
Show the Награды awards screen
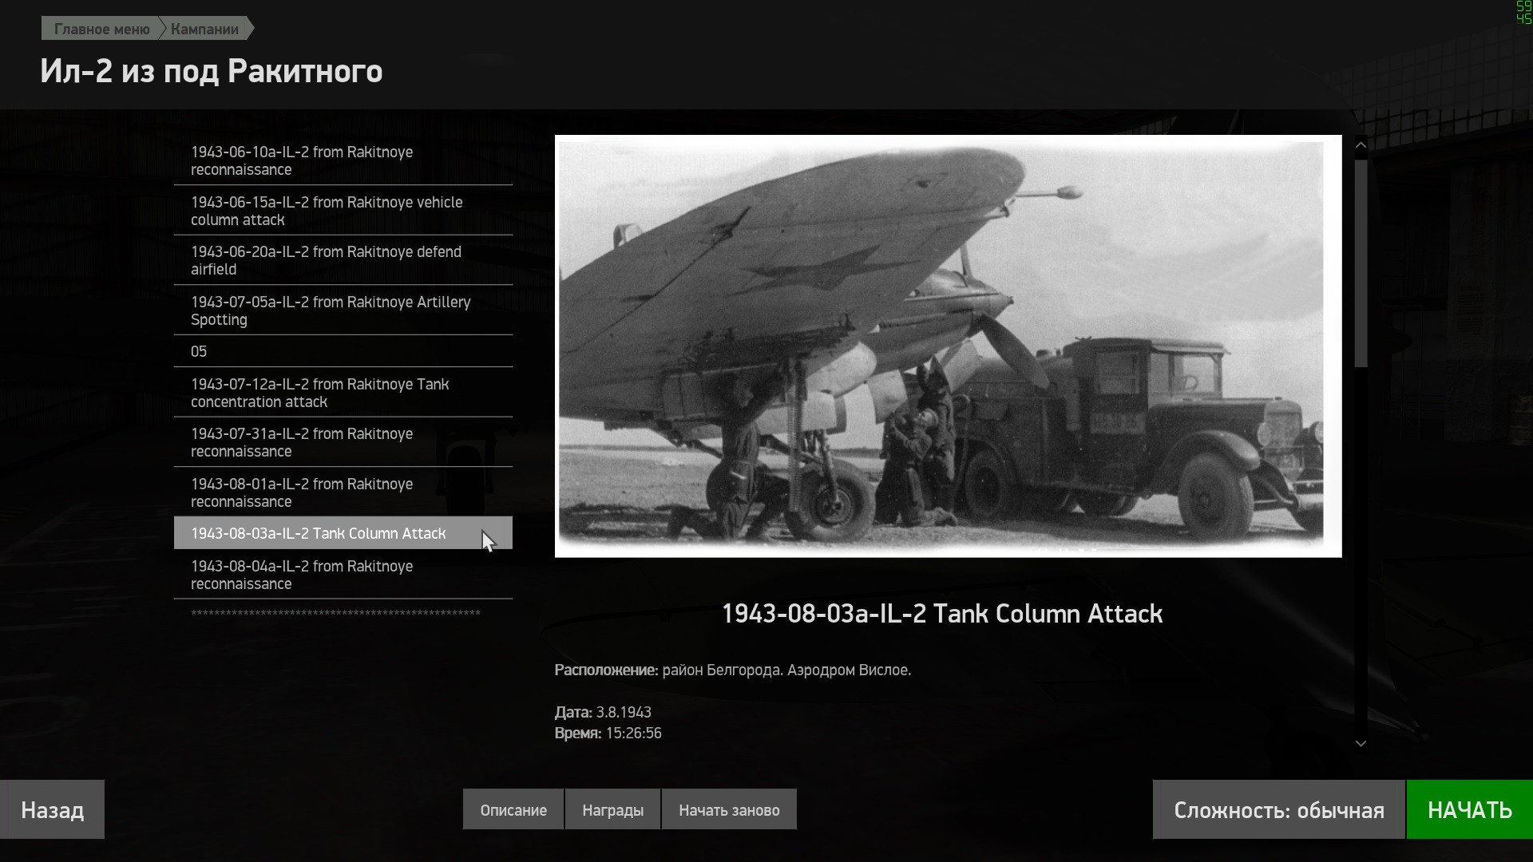coord(612,809)
